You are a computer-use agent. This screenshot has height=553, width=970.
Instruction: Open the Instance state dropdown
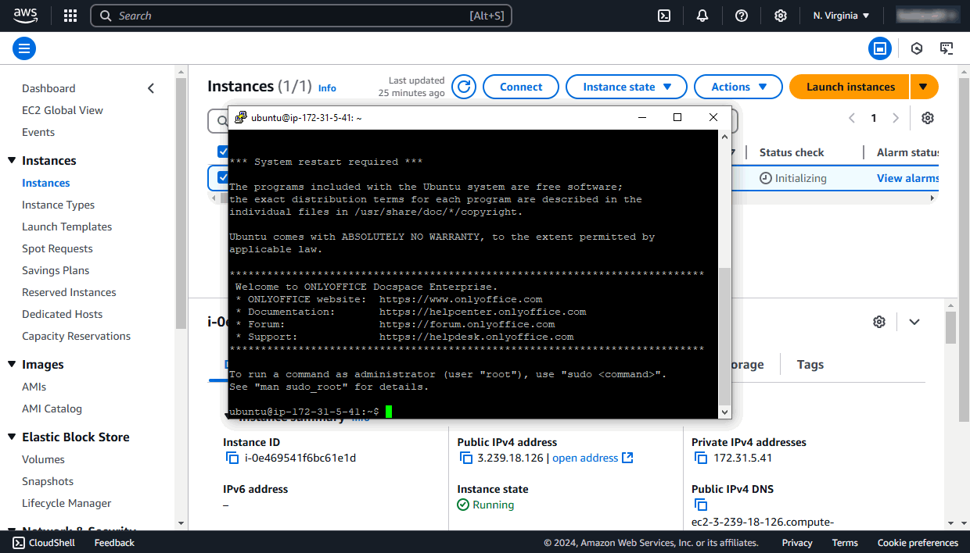[x=626, y=87]
